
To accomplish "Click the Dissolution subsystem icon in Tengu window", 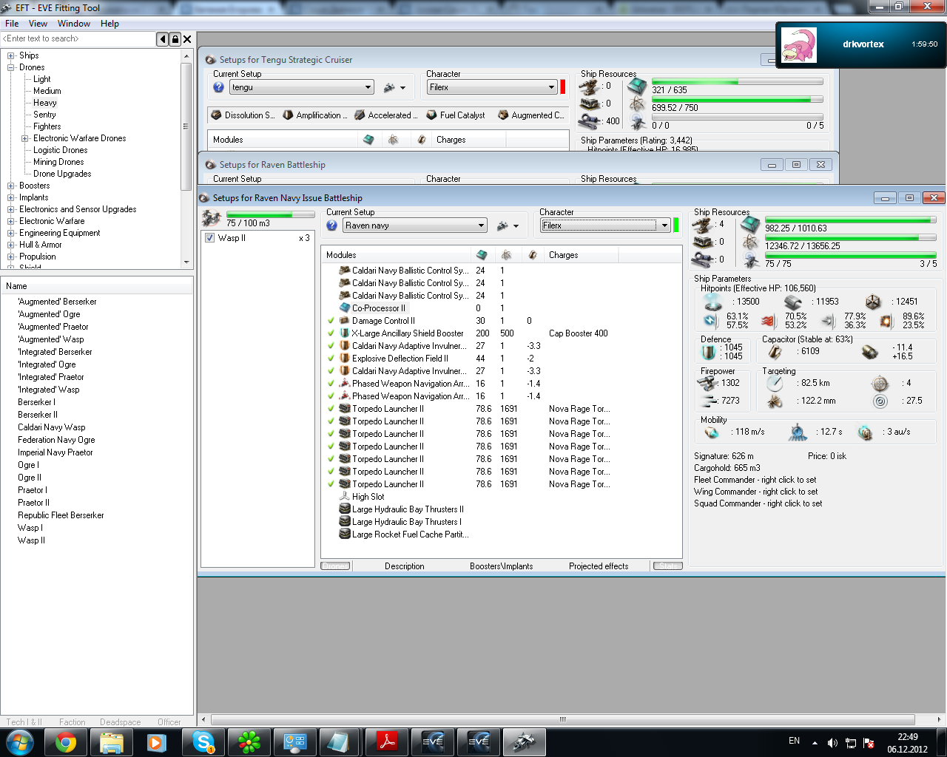I will [216, 115].
